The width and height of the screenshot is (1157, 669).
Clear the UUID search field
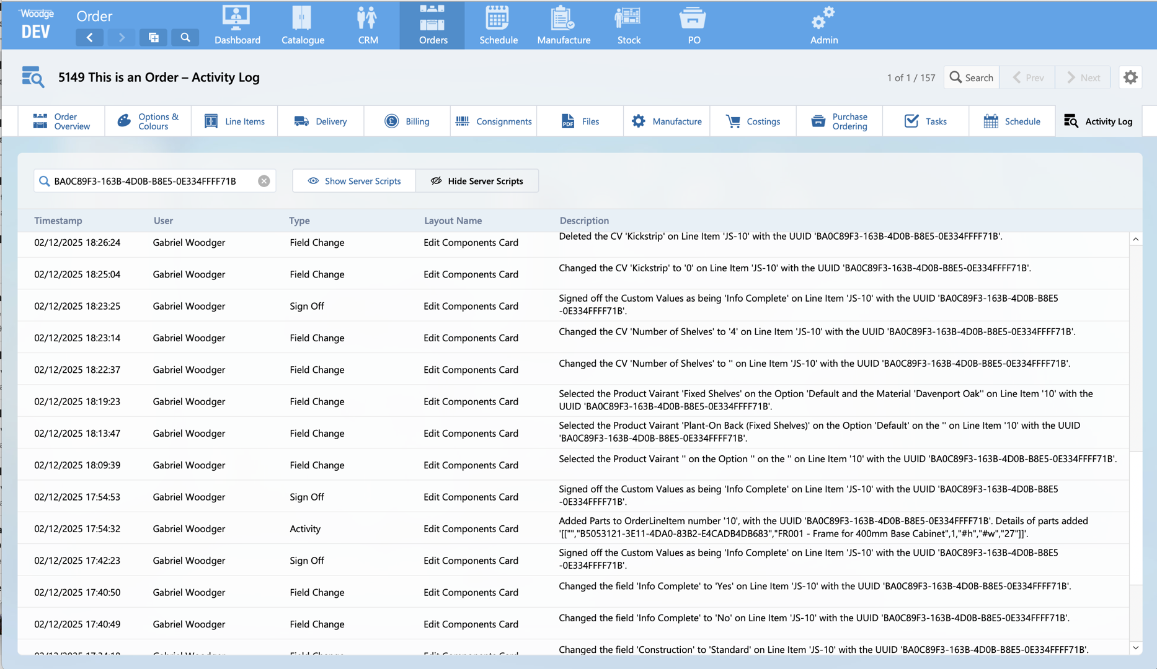pyautogui.click(x=264, y=181)
